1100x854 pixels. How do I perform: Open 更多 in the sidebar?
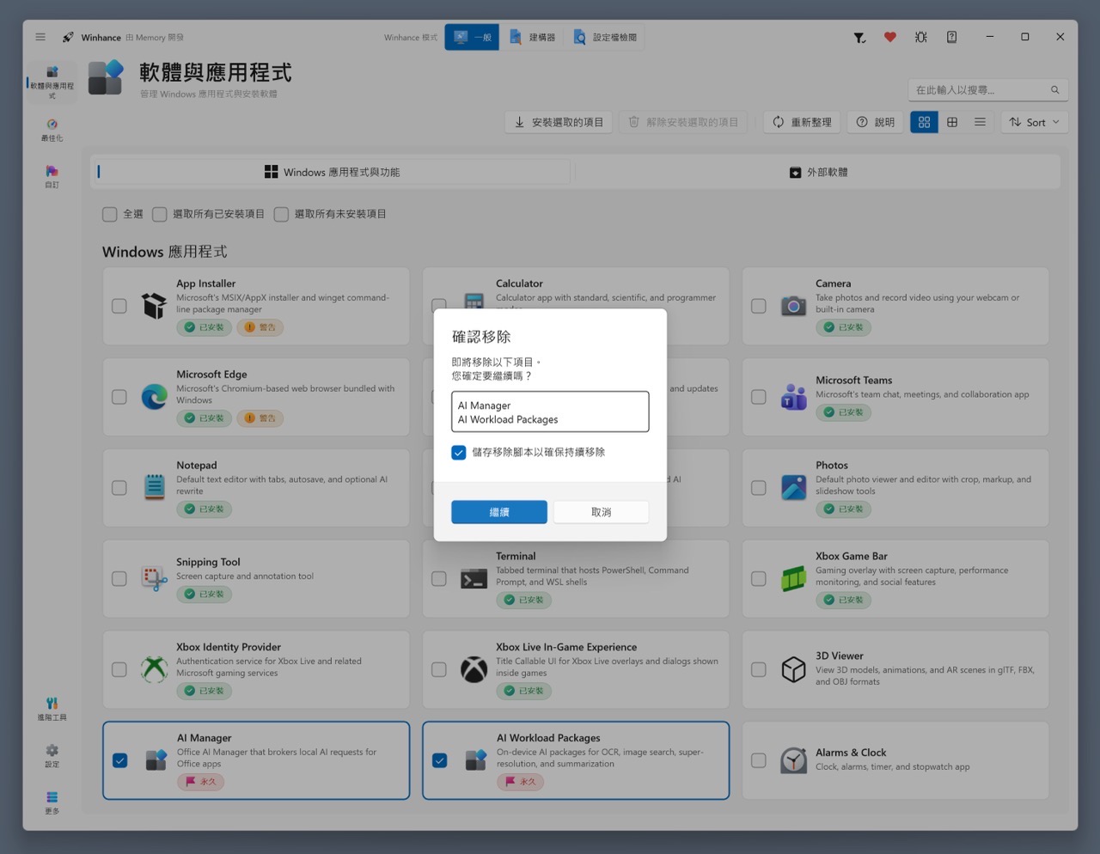point(52,802)
